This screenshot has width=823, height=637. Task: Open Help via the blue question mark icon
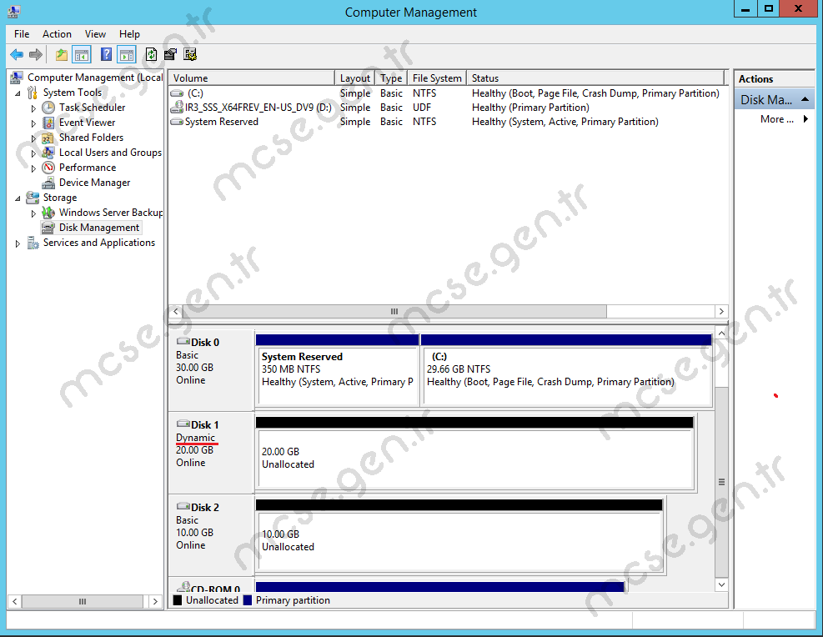(x=106, y=54)
